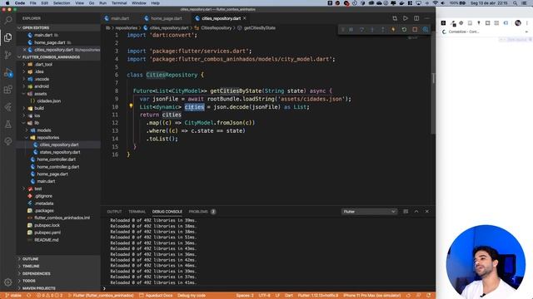This screenshot has height=299, width=533.
Task: Restart the debug session
Action: [x=404, y=30]
